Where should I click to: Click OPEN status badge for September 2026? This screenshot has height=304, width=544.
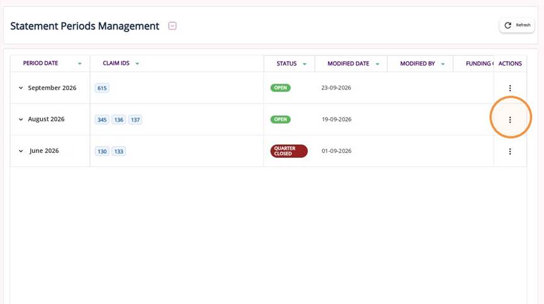280,87
